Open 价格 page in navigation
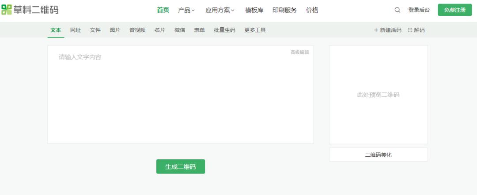This screenshot has width=477, height=195. coord(312,10)
